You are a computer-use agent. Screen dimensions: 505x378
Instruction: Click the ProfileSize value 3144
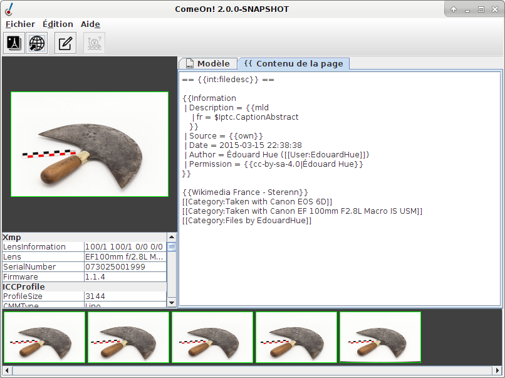tap(125, 296)
